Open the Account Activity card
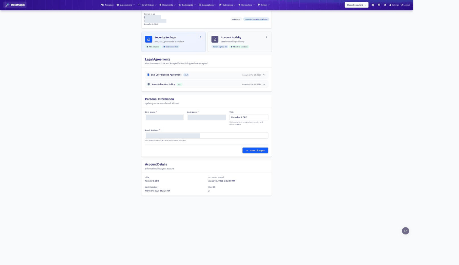Screen dimensions: 459x265 (x=239, y=42)
